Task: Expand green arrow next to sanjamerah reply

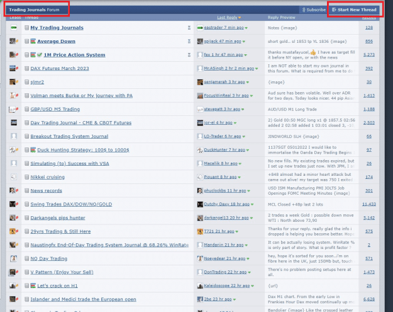Action: pyautogui.click(x=248, y=83)
